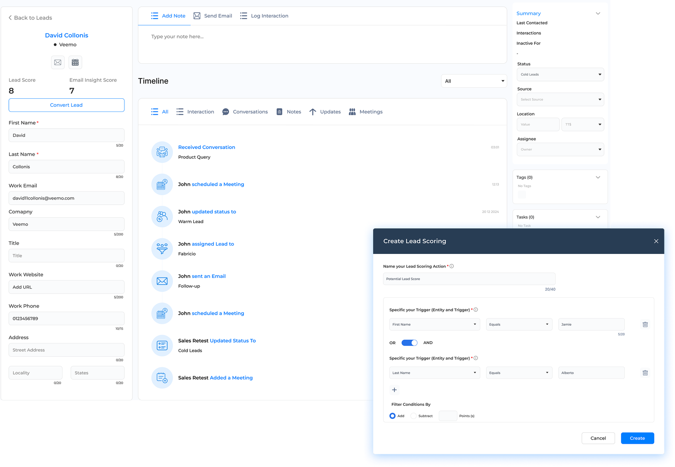The height and width of the screenshot is (467, 675).
Task: Select the Add radio option
Action: tap(392, 416)
